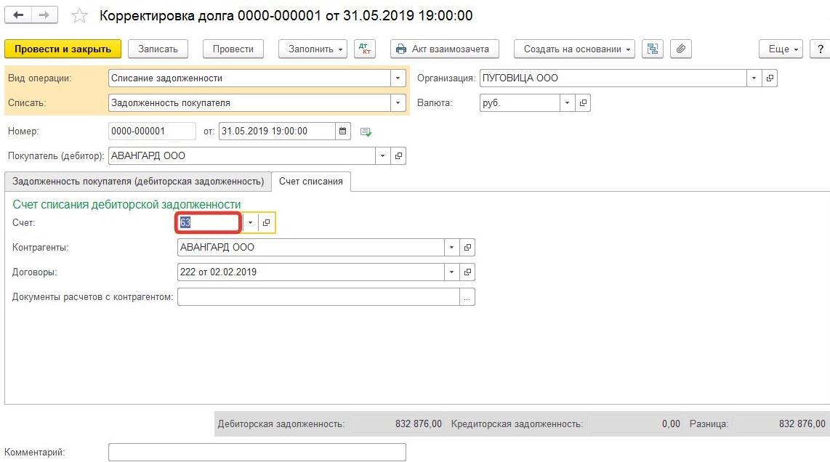Click into the Комментарий input field
This screenshot has width=830, height=462.
pyautogui.click(x=257, y=453)
